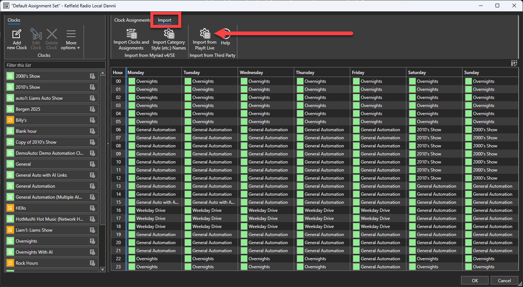
Task: Open the grid options icon above Sunday
Action: coord(514,63)
